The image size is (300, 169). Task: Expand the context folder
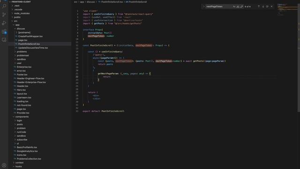pos(19,163)
